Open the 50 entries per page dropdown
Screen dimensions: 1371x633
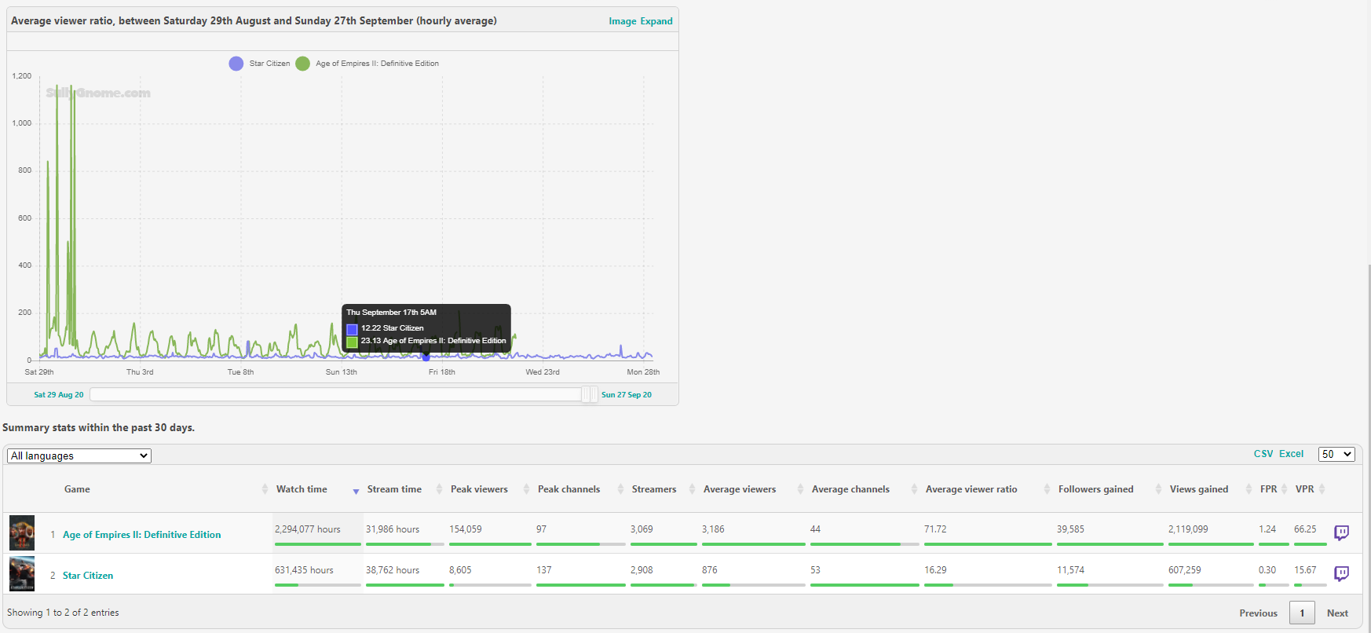point(1336,454)
